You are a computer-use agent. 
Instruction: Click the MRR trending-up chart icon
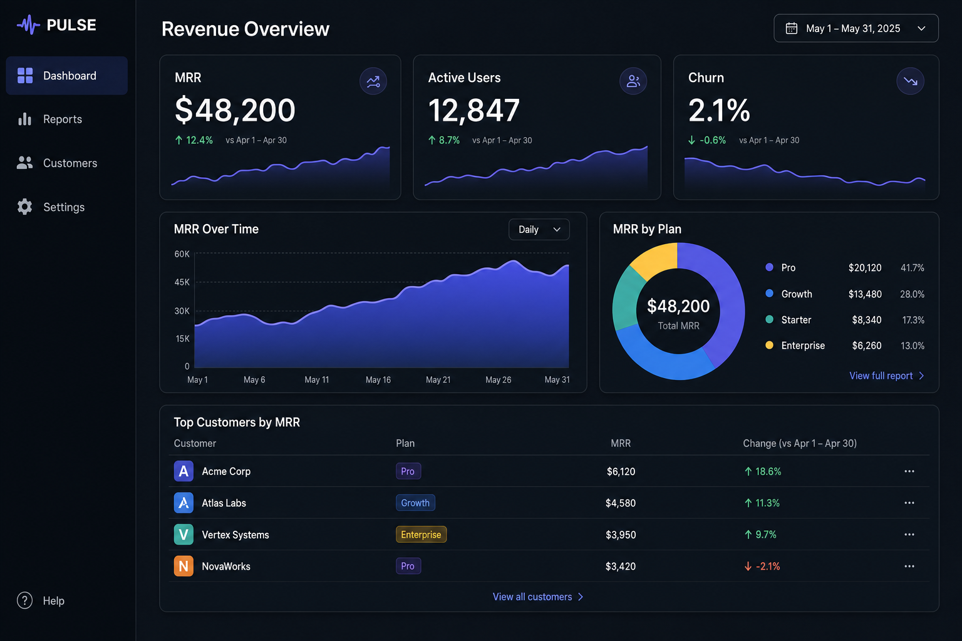pos(373,81)
